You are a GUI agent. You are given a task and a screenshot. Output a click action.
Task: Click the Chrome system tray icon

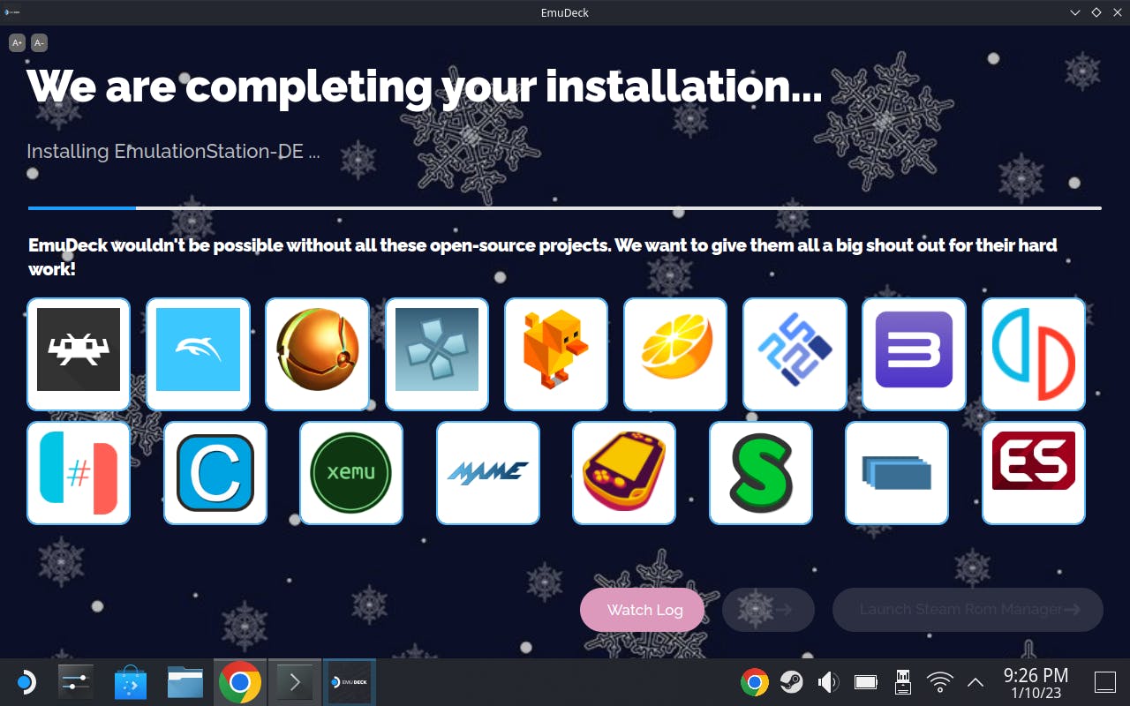754,682
